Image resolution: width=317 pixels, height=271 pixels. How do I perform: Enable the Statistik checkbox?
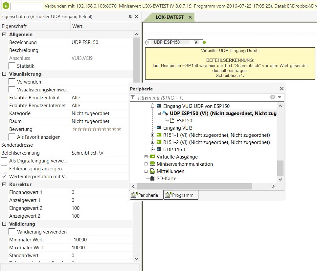[x=12, y=66]
